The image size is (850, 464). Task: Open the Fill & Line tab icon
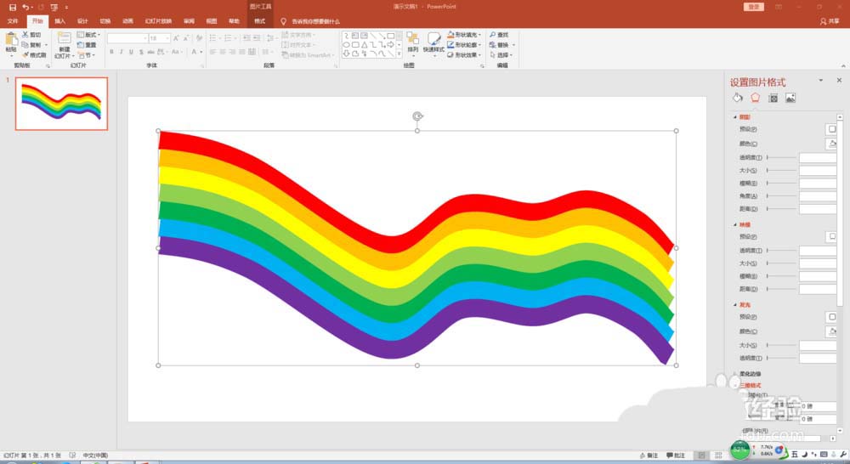click(x=738, y=99)
